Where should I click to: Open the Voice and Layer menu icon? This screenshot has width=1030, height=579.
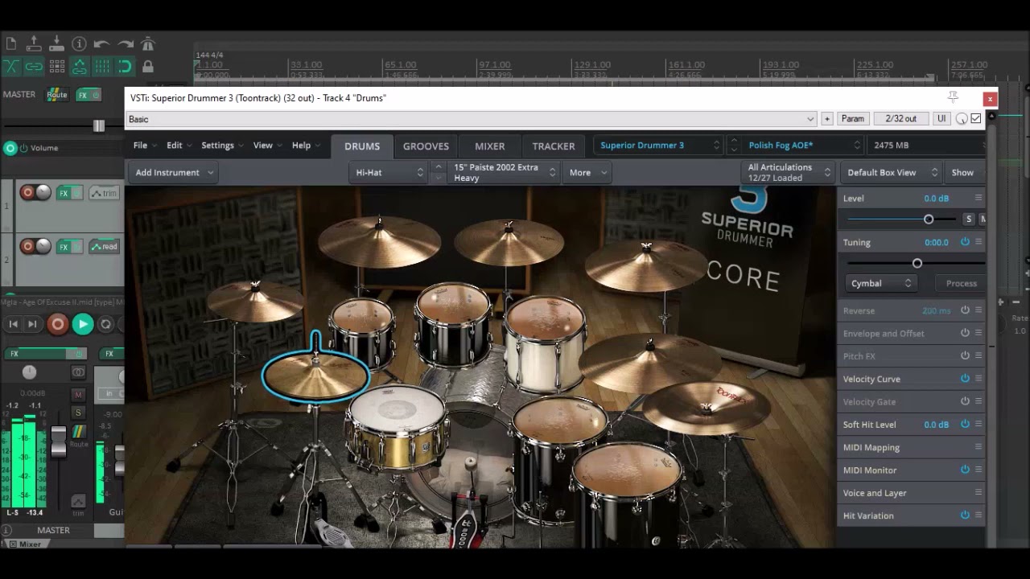pyautogui.click(x=978, y=493)
